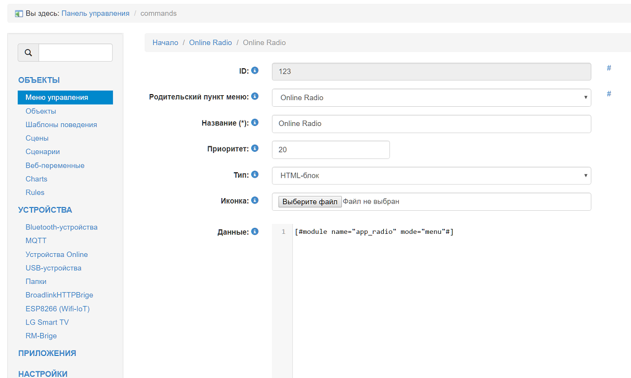Click info icon beside Иконка label
631x378 pixels.
(255, 201)
